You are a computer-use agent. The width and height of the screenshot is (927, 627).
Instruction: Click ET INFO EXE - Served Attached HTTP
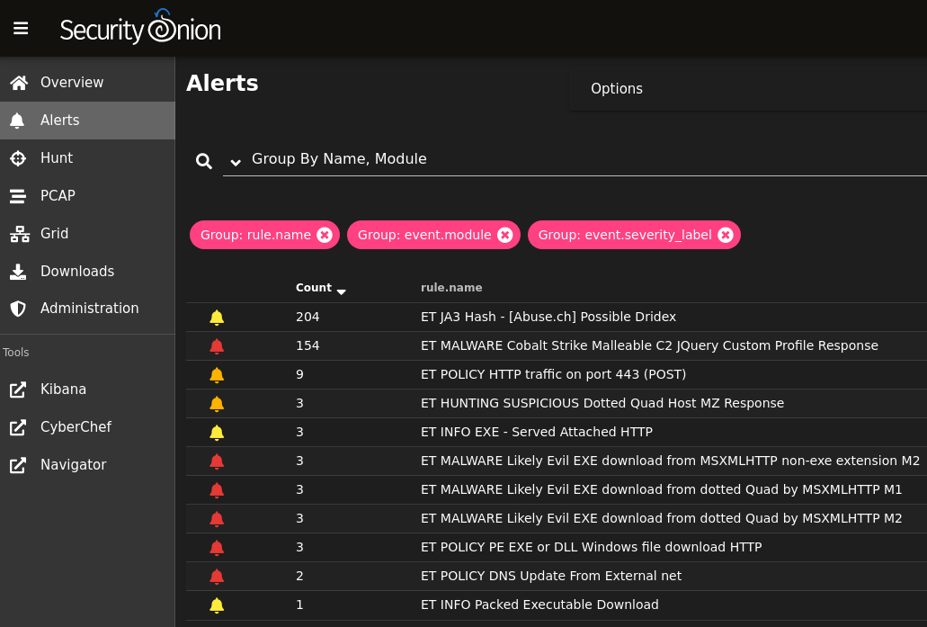537,433
